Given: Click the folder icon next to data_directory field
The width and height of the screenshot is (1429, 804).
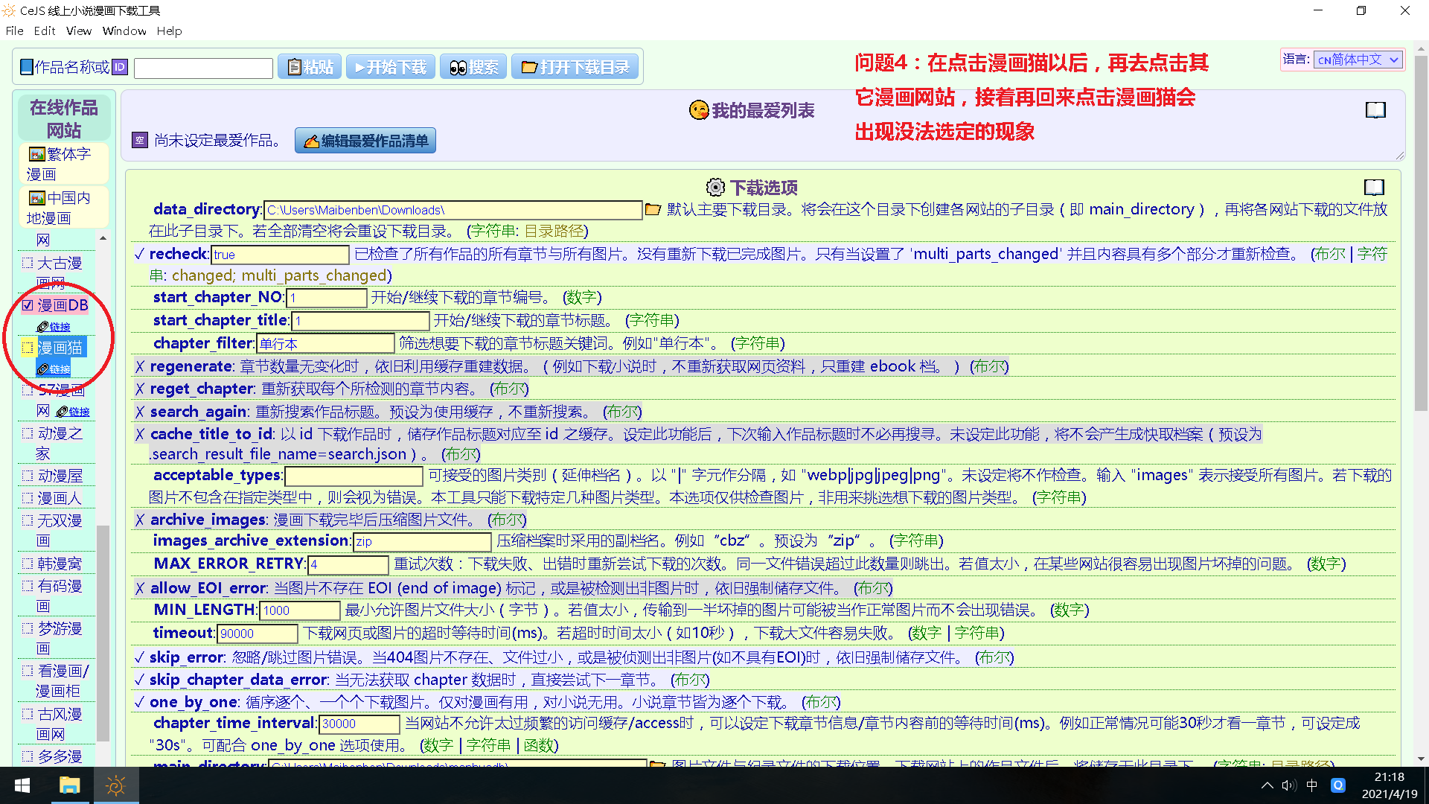Looking at the screenshot, I should 653,209.
